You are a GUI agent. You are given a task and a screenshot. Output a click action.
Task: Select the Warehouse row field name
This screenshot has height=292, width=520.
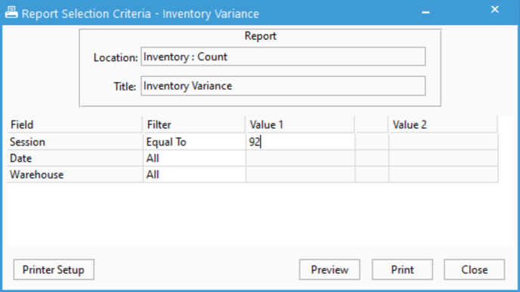pyautogui.click(x=75, y=174)
